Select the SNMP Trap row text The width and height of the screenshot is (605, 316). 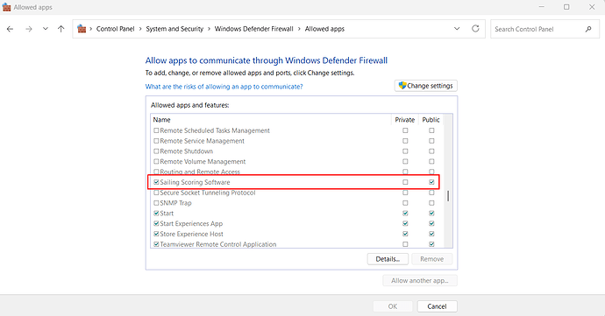(x=175, y=203)
